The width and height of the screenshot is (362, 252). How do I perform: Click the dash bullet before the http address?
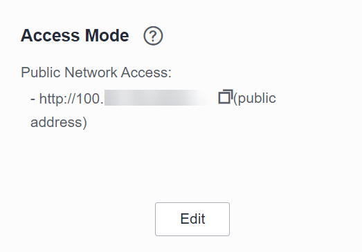click(33, 99)
